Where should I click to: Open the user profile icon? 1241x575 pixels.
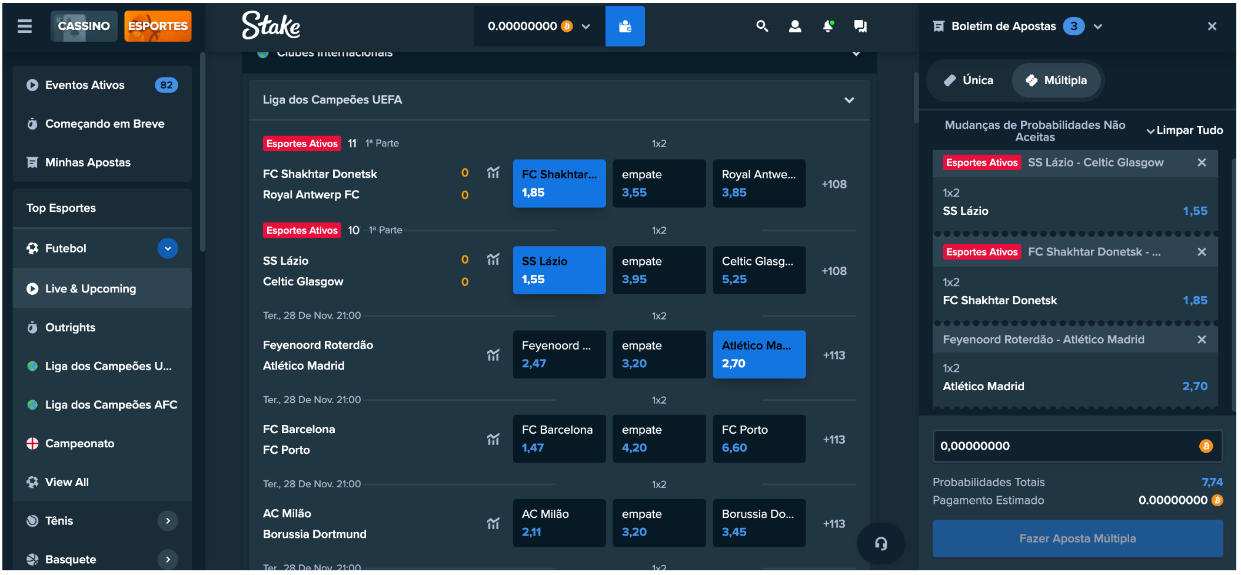[795, 26]
